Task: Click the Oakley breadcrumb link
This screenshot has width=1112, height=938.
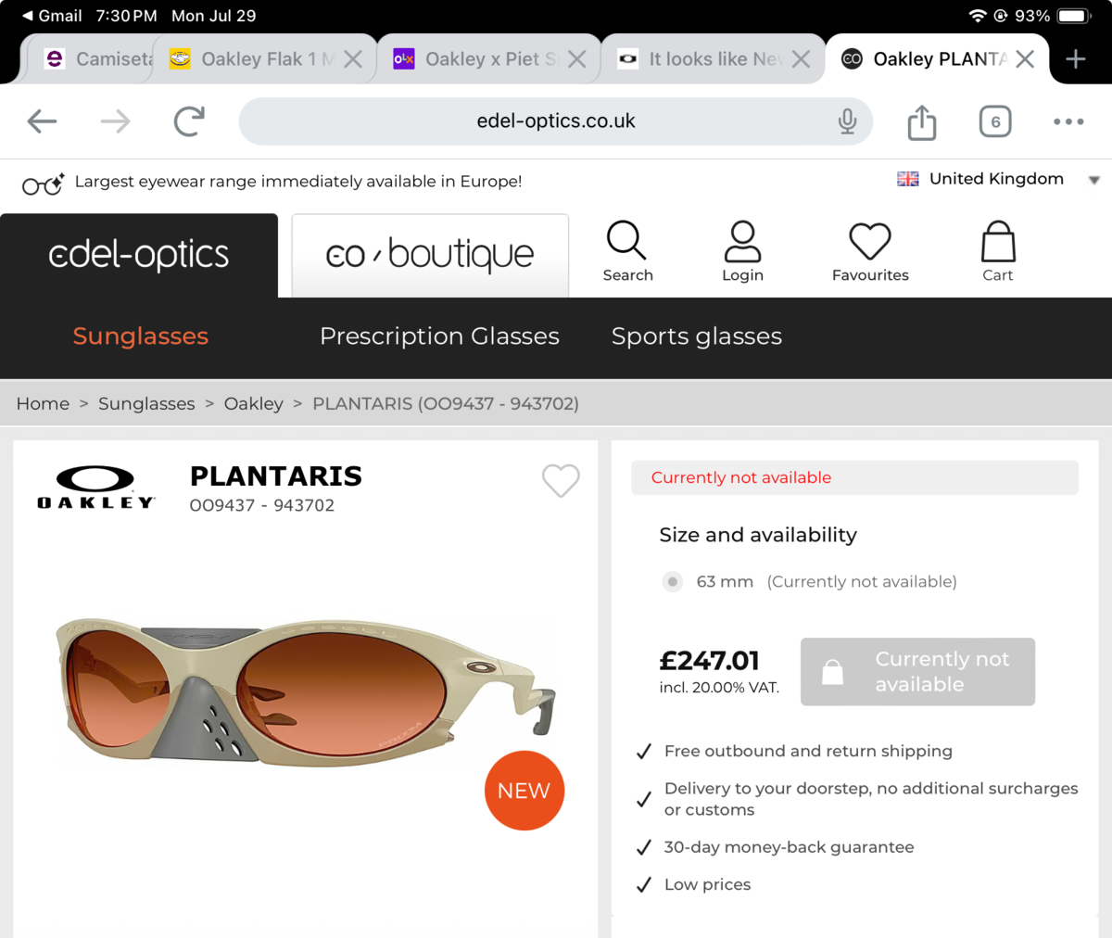Action: click(x=254, y=404)
